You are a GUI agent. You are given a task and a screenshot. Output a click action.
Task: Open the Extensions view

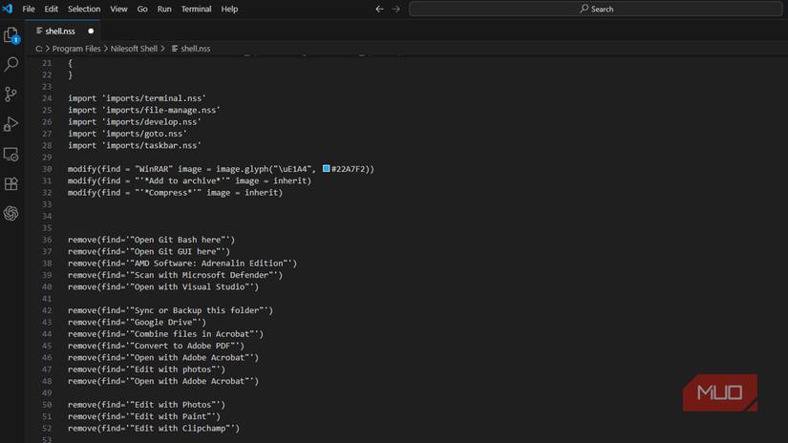click(11, 184)
